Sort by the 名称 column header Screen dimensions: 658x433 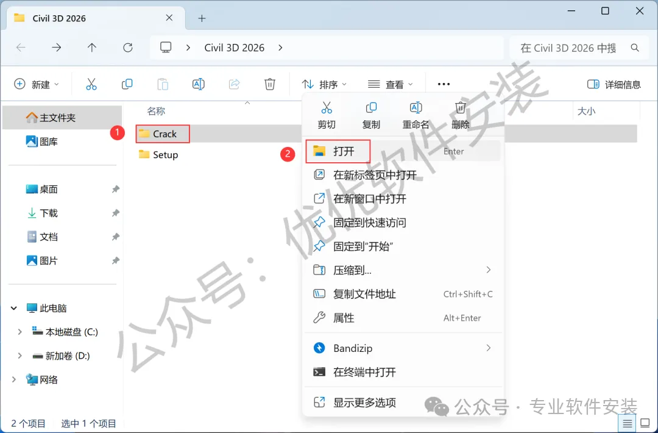[x=156, y=111]
